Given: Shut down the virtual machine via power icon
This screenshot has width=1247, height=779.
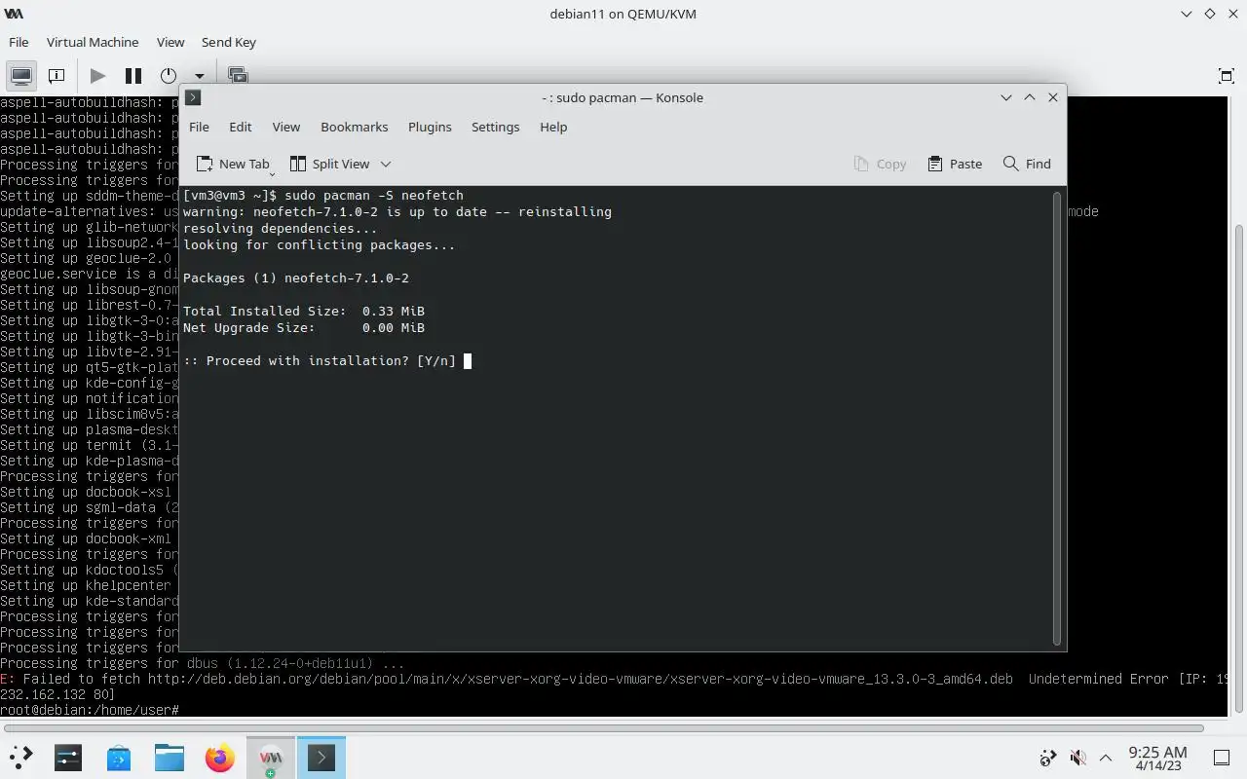Looking at the screenshot, I should point(169,75).
